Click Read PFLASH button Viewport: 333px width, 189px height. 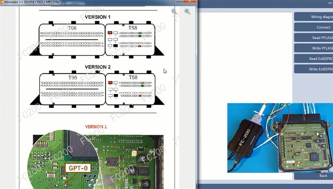click(x=313, y=38)
